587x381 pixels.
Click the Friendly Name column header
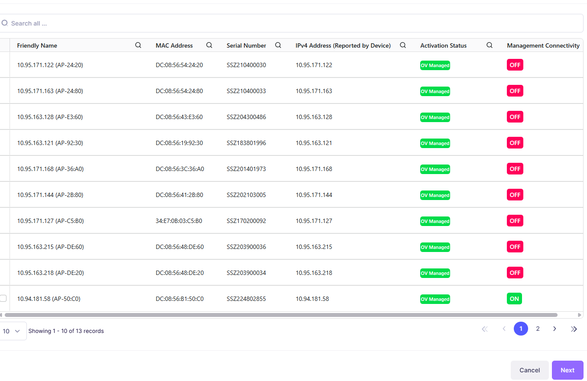(37, 45)
